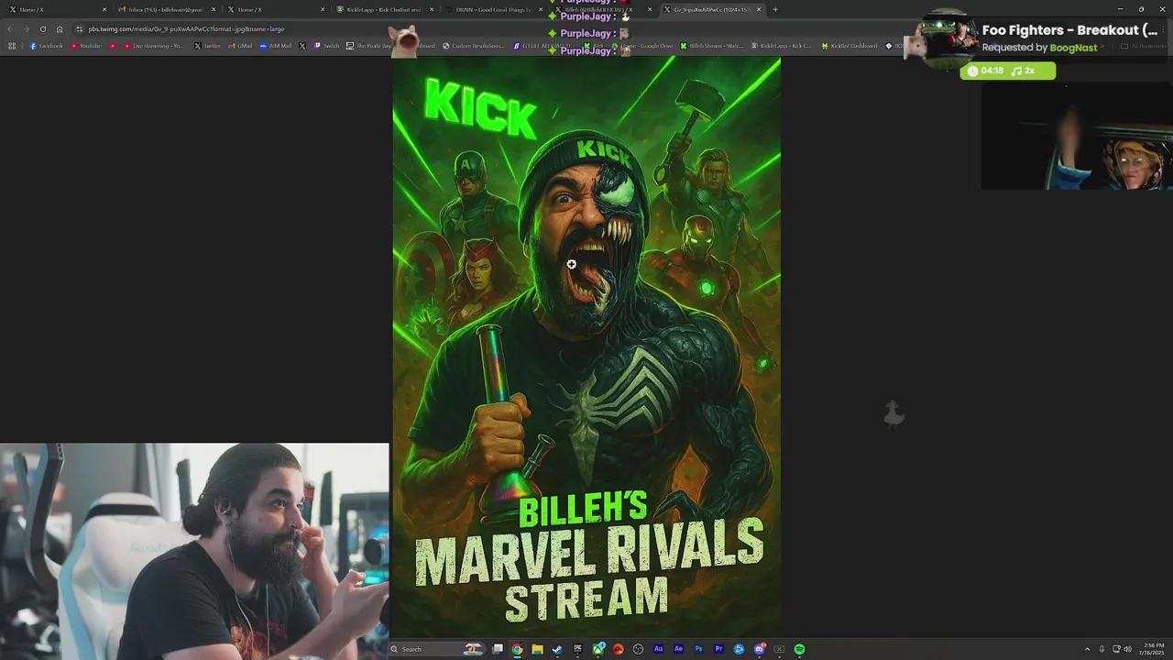Open Spotify from the taskbar
The width and height of the screenshot is (1173, 660).
[799, 649]
